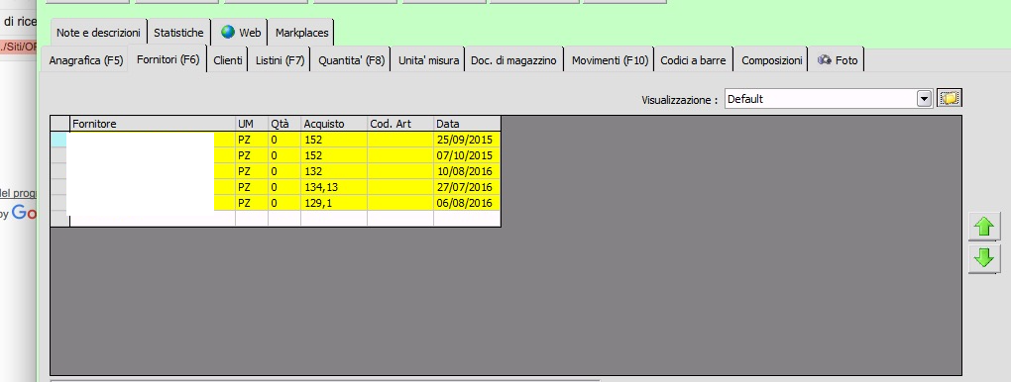Select the date cell 07/10/2015
1011x382 pixels.
[x=467, y=155]
